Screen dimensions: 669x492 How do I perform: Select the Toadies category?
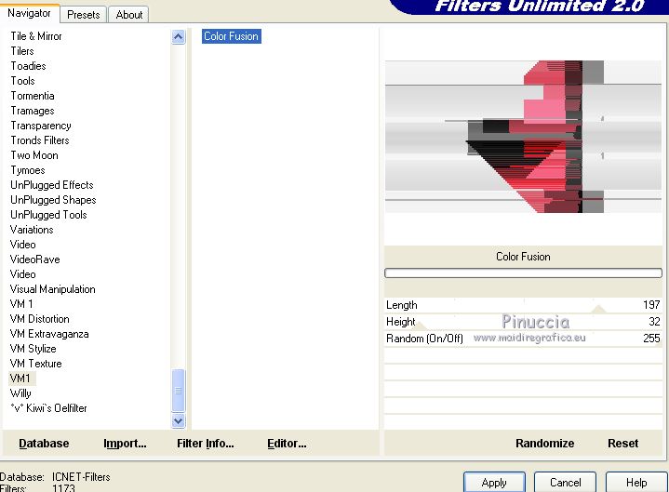pyautogui.click(x=28, y=66)
